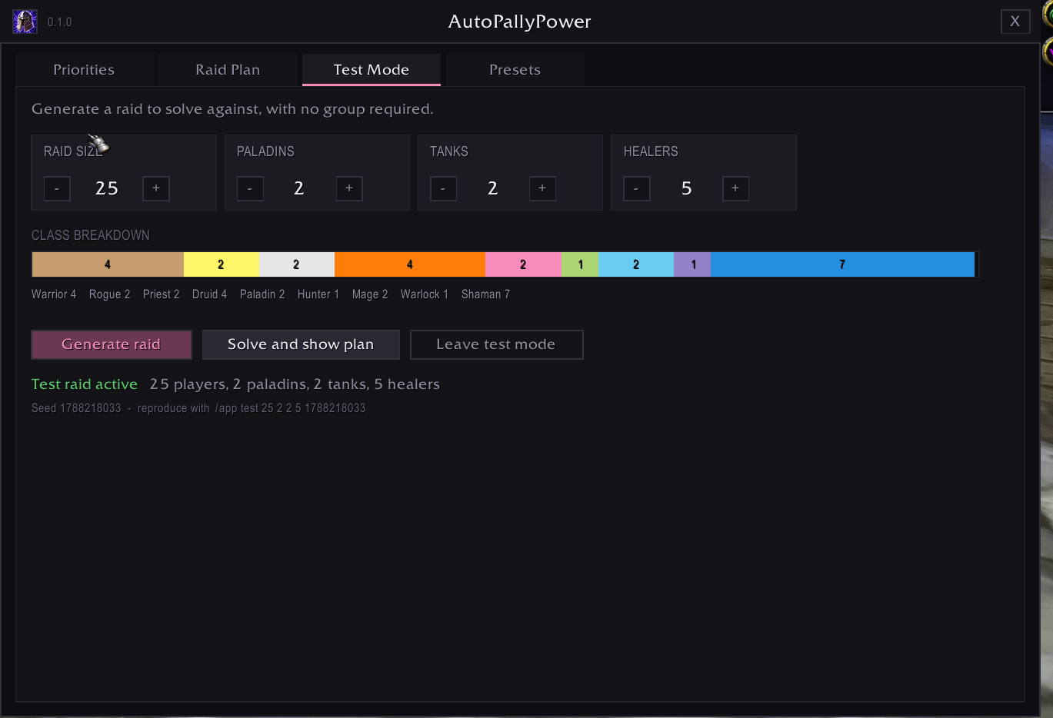
Task: Open the Priorities tab
Action: pyautogui.click(x=84, y=70)
